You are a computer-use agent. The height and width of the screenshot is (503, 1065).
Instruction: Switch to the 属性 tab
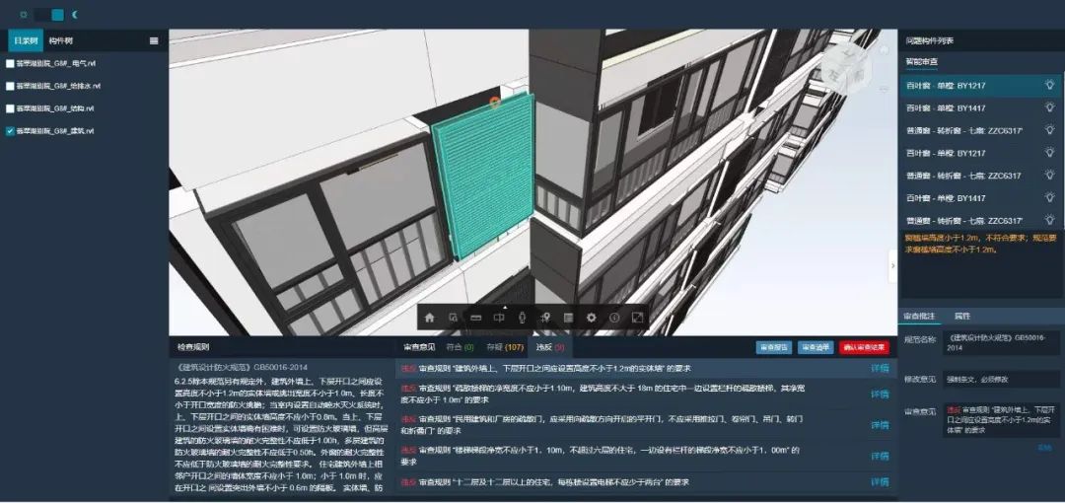pos(961,316)
